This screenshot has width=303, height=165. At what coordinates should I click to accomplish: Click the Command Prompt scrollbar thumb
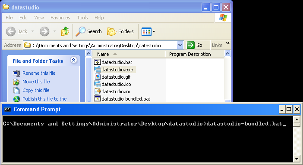[x=297, y=125]
